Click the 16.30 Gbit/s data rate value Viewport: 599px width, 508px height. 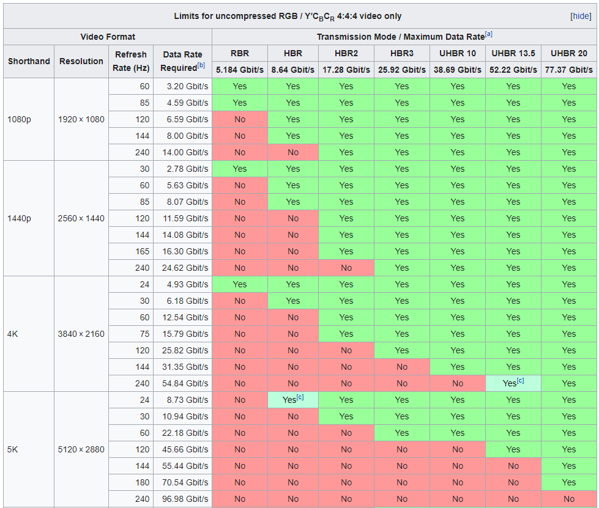click(185, 251)
